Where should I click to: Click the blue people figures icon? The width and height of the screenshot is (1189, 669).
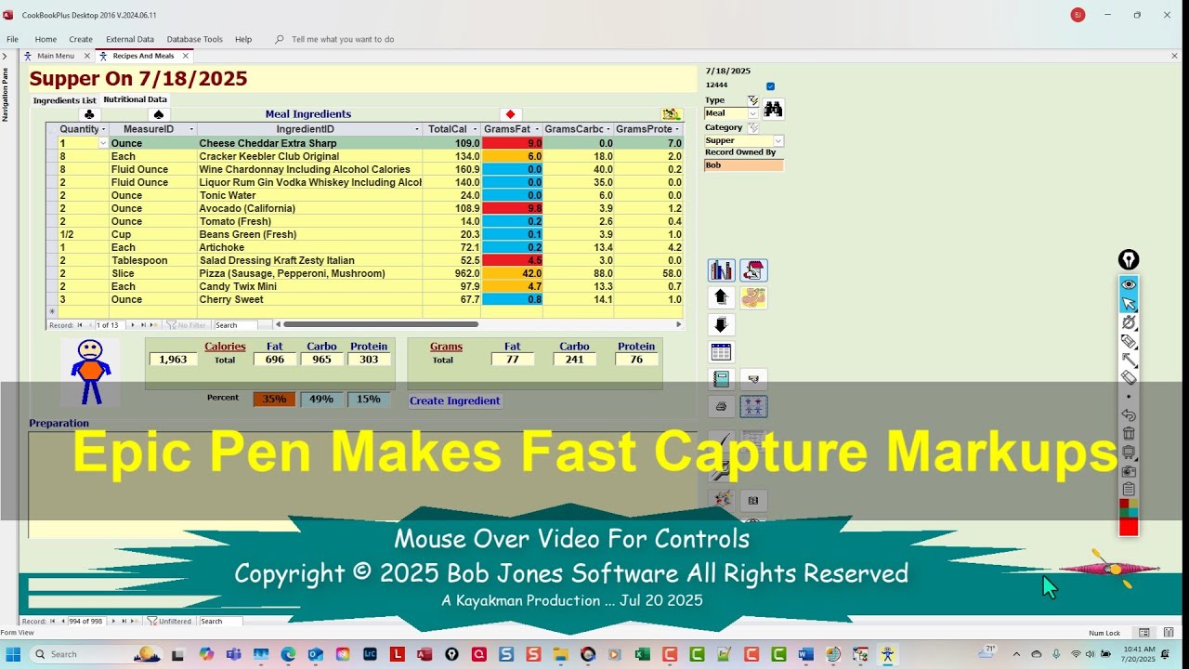753,406
